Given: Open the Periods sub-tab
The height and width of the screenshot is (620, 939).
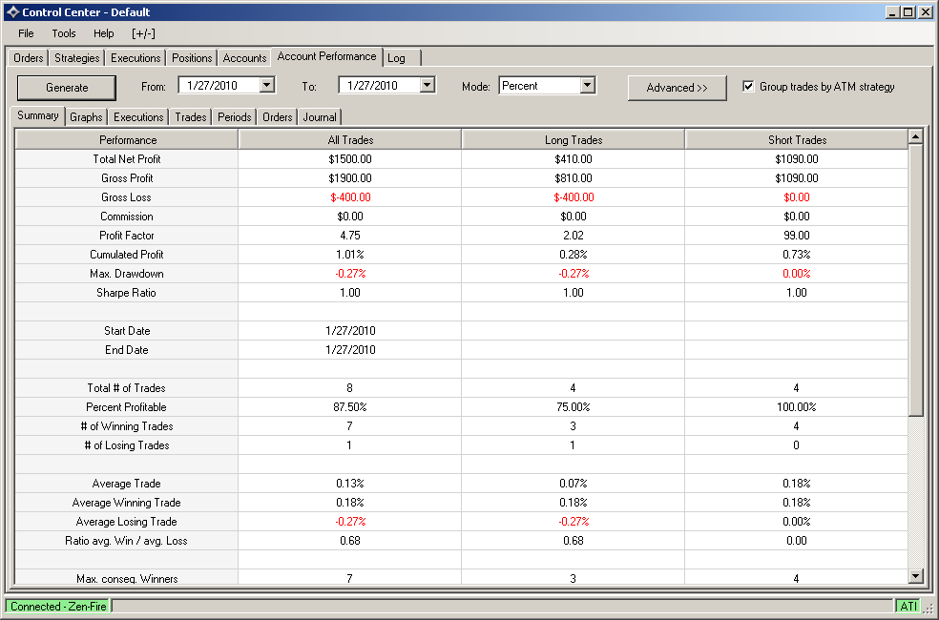Looking at the screenshot, I should point(234,117).
